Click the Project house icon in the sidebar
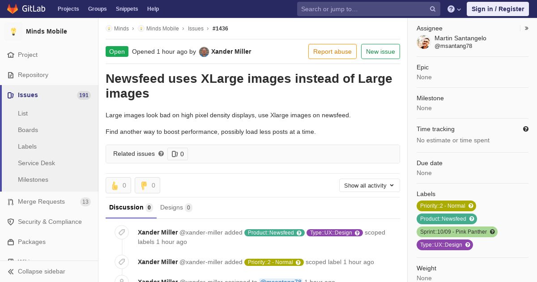This screenshot has height=282, width=537. [11, 55]
